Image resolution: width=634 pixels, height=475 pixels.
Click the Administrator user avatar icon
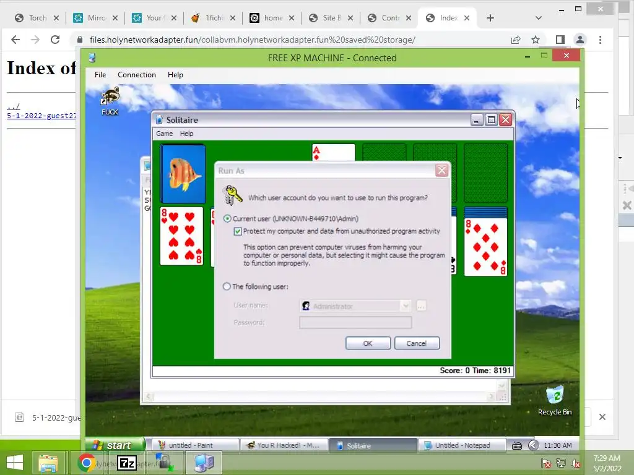tap(306, 306)
